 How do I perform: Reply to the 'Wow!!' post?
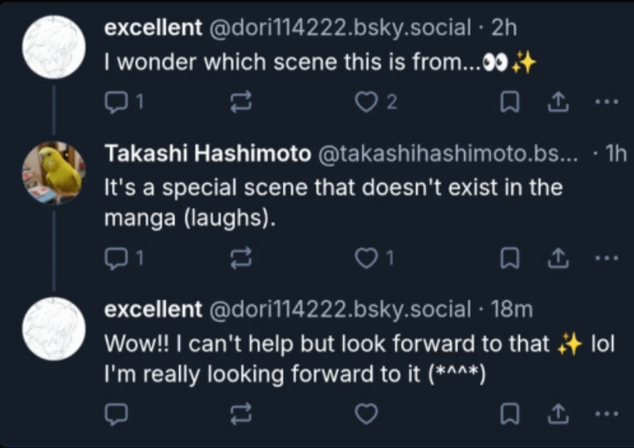116,414
